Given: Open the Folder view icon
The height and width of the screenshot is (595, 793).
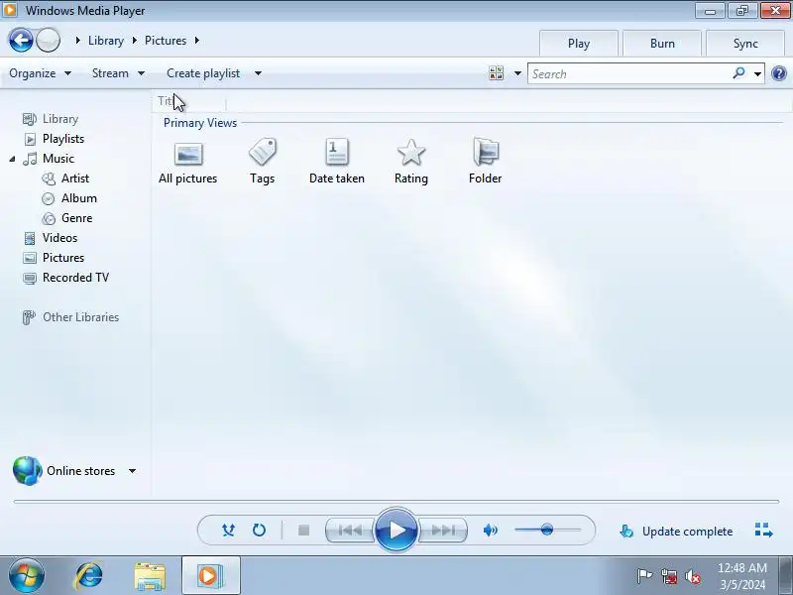Looking at the screenshot, I should pyautogui.click(x=486, y=152).
